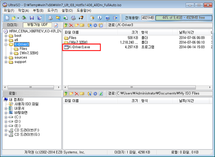The height and width of the screenshot is (157, 215).
Task: Select the root HRM_CENA_X86FREV disc node
Action: coord(35,31)
